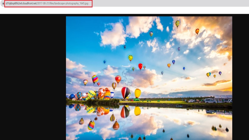Click the hot air balloon landscape image
Screen dimensions: 249x140
coord(149,78)
